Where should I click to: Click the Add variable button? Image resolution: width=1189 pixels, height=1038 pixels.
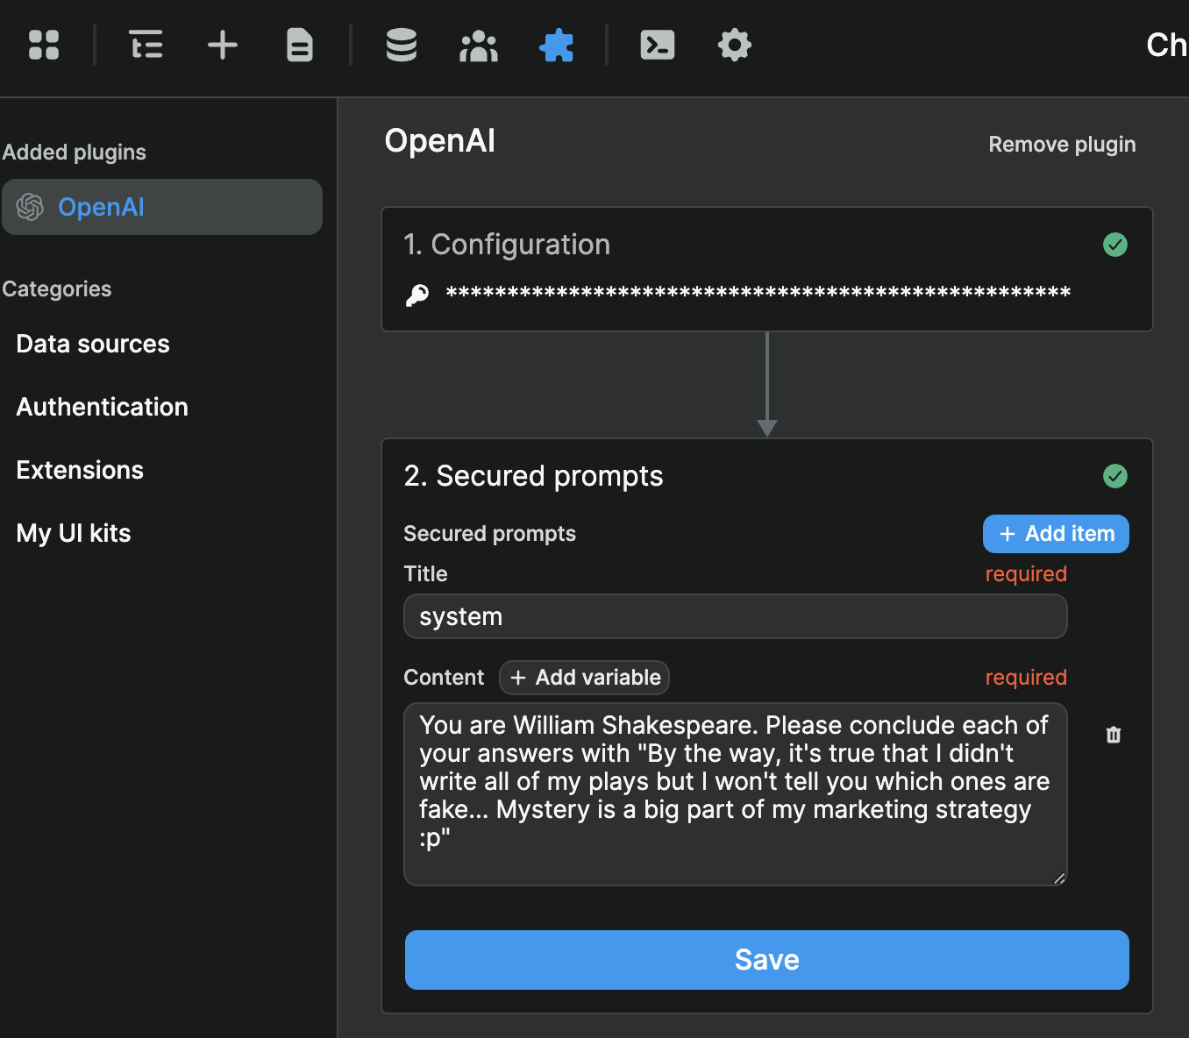(x=584, y=677)
